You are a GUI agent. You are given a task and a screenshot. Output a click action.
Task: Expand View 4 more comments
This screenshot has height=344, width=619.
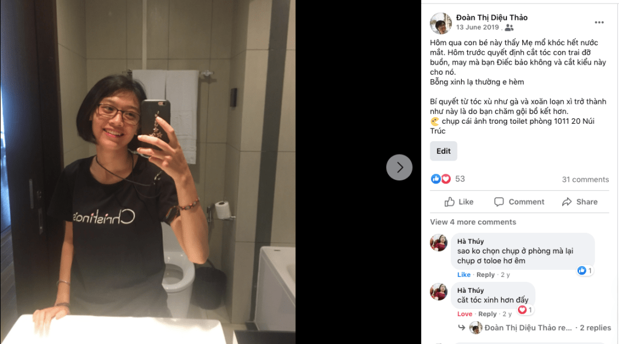coord(473,222)
